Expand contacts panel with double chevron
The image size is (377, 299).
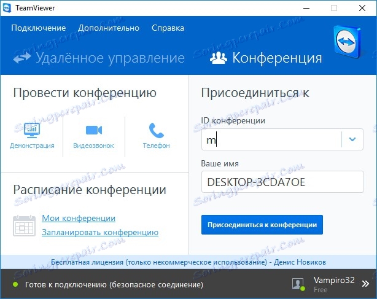tap(365, 284)
